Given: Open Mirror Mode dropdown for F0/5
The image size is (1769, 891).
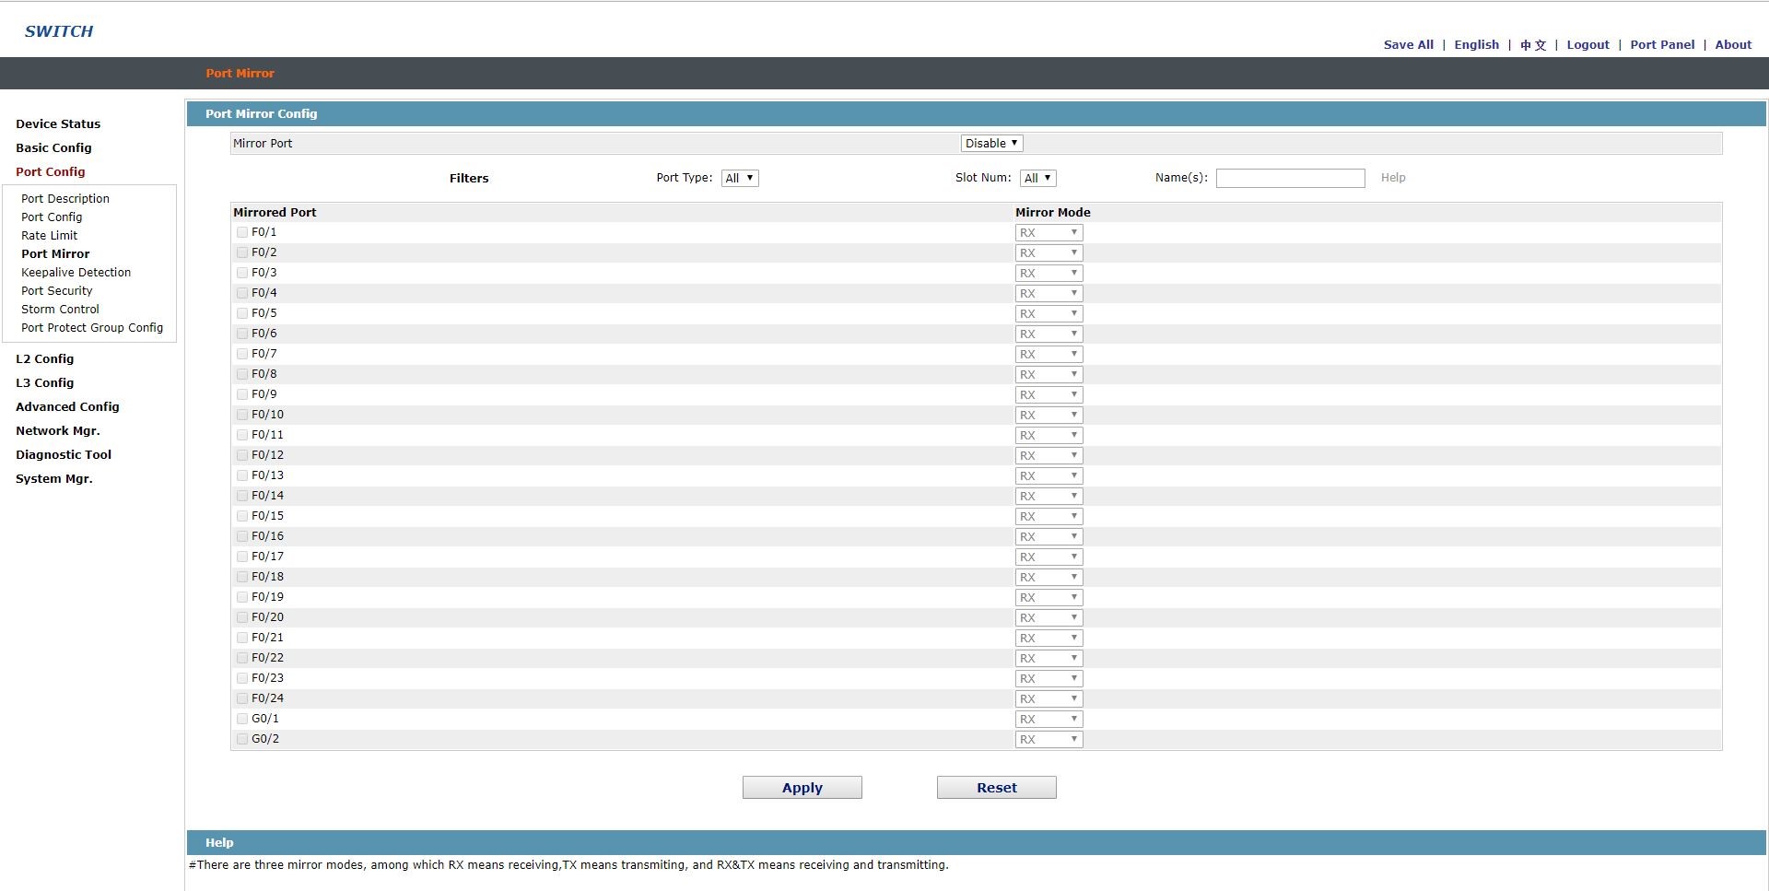Looking at the screenshot, I should [x=1049, y=314].
